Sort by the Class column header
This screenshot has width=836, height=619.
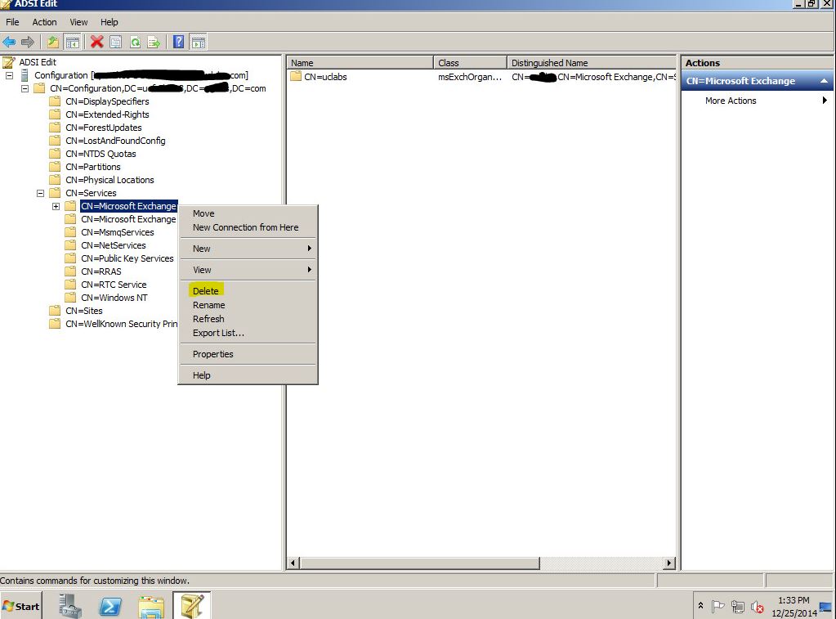click(x=470, y=62)
